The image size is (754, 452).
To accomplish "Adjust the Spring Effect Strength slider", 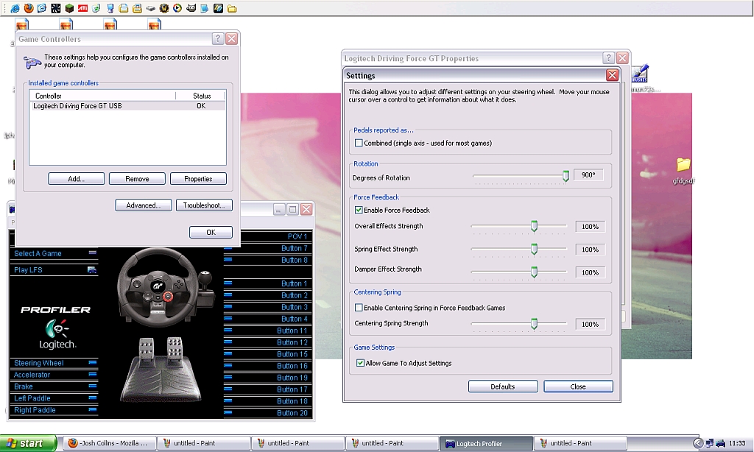I will (x=534, y=249).
